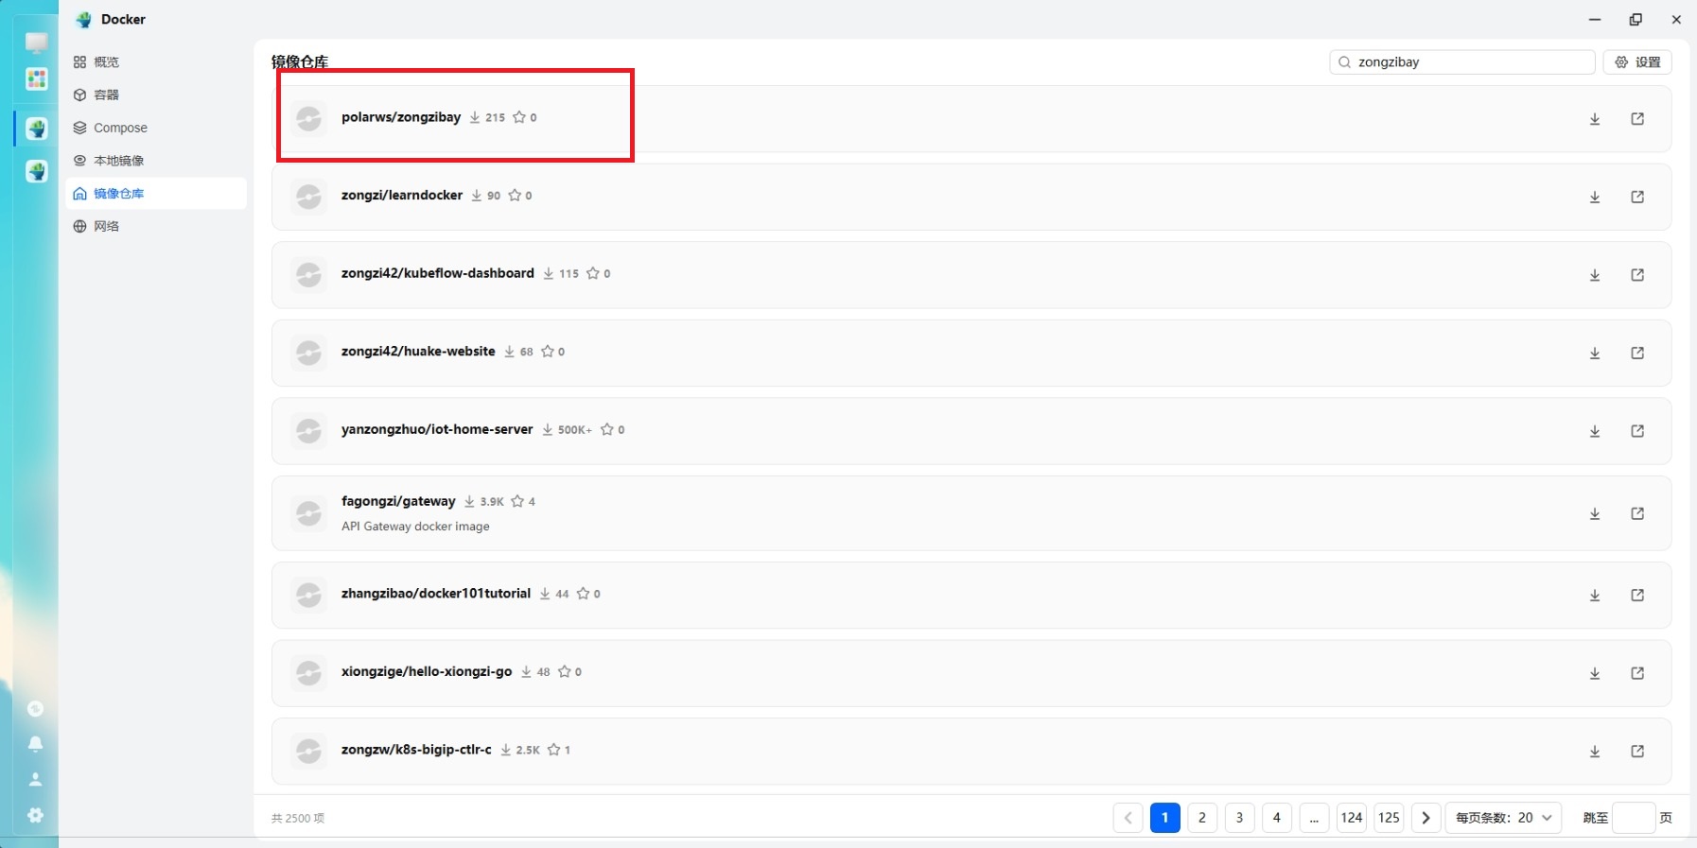Download zongzw/k8s-bigip-ctlr-c image
The image size is (1697, 848).
coord(1595,752)
